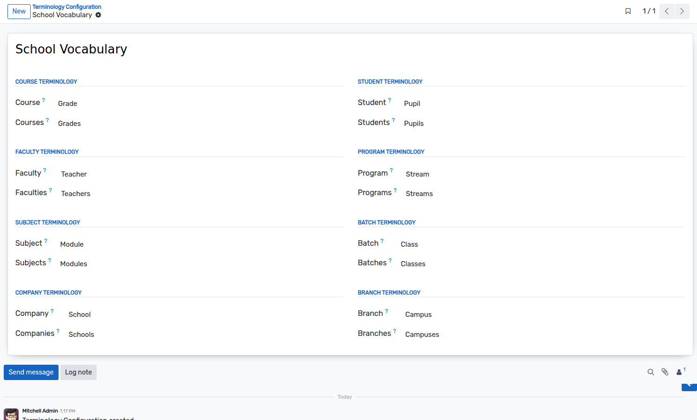The width and height of the screenshot is (697, 420).
Task: Click the Send message button
Action: [x=31, y=372]
